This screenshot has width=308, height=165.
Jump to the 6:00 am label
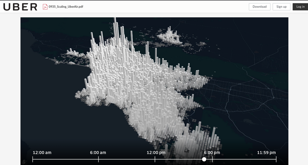click(98, 153)
